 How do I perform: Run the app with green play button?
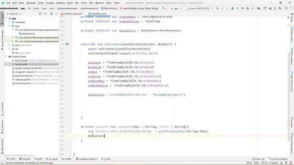coord(217,8)
